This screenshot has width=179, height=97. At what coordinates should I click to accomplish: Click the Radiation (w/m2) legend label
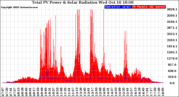coord(118,7)
